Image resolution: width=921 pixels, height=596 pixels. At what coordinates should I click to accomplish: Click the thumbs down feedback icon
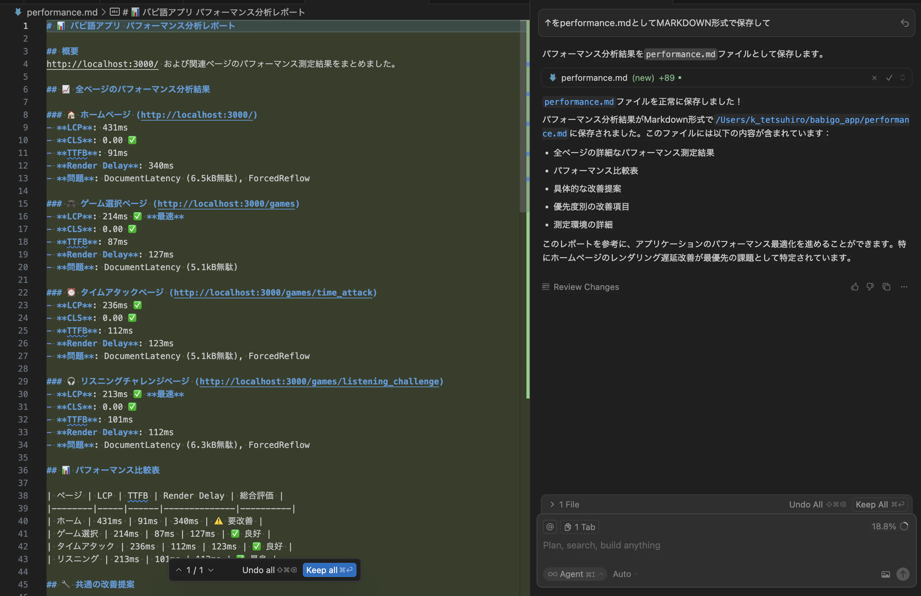[x=870, y=287]
